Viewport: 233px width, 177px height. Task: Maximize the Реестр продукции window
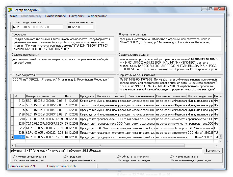point(211,9)
